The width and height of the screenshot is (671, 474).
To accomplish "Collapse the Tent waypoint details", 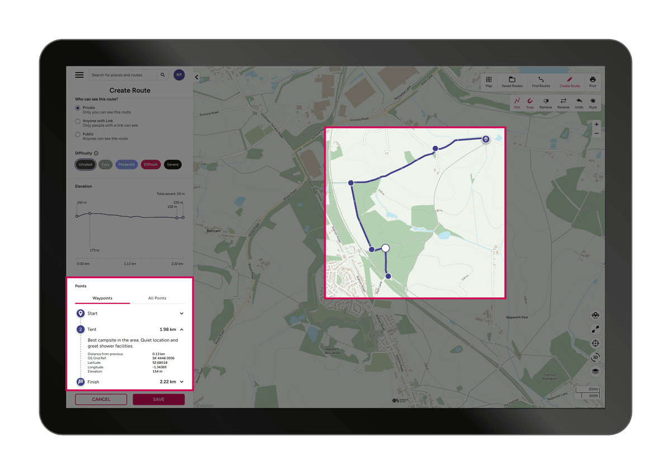I will 181,329.
